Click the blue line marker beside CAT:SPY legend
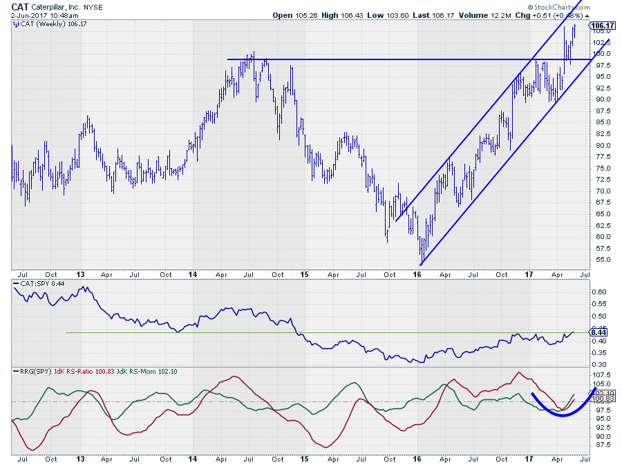Image resolution: width=622 pixels, height=465 pixels. (15, 285)
